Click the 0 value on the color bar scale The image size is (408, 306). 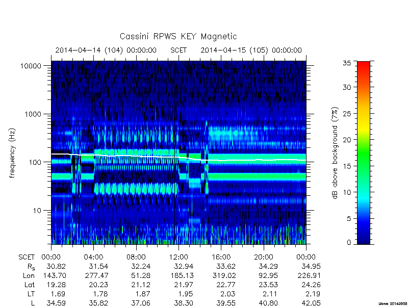(349, 243)
